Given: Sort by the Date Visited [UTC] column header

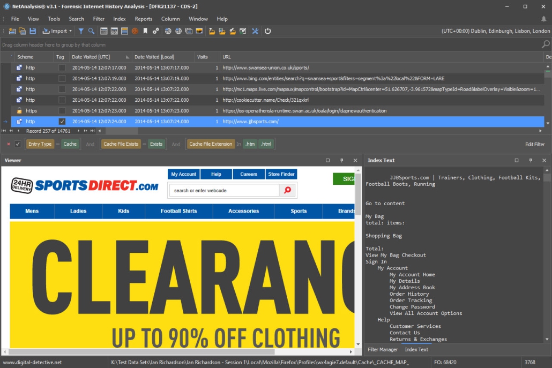Looking at the screenshot, I should click(x=100, y=57).
